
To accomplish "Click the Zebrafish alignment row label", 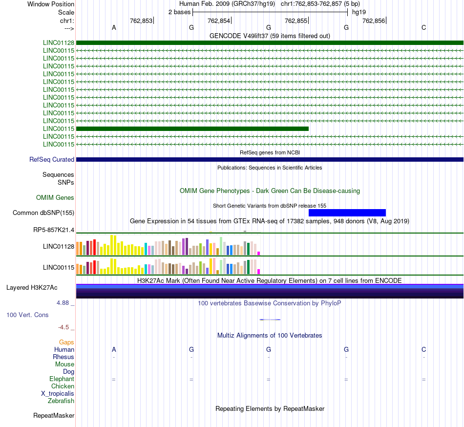I will [61, 401].
